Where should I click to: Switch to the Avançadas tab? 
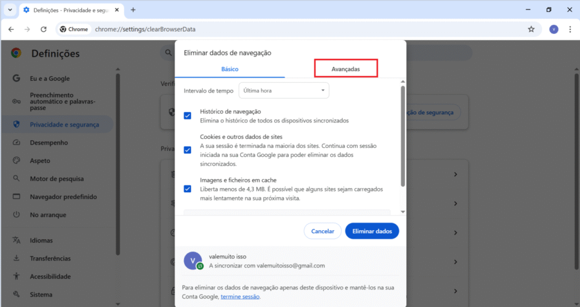tap(346, 69)
